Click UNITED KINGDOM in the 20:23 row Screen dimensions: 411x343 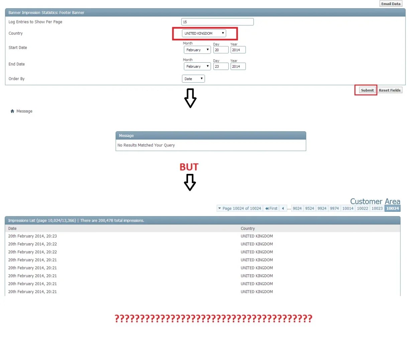257,236
